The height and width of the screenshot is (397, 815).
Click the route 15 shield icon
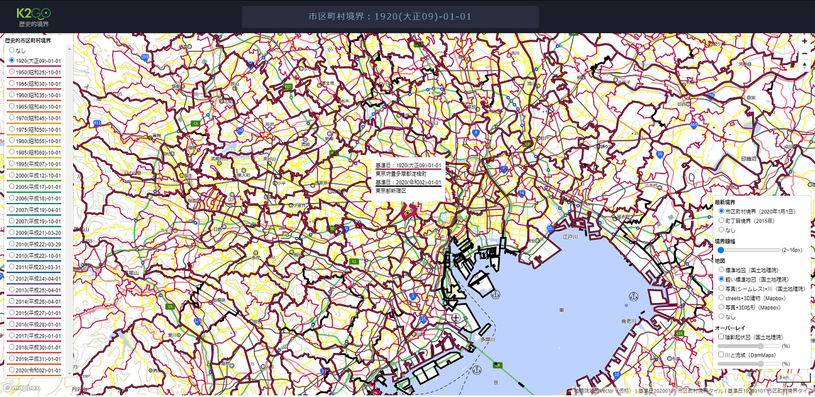(x=423, y=320)
